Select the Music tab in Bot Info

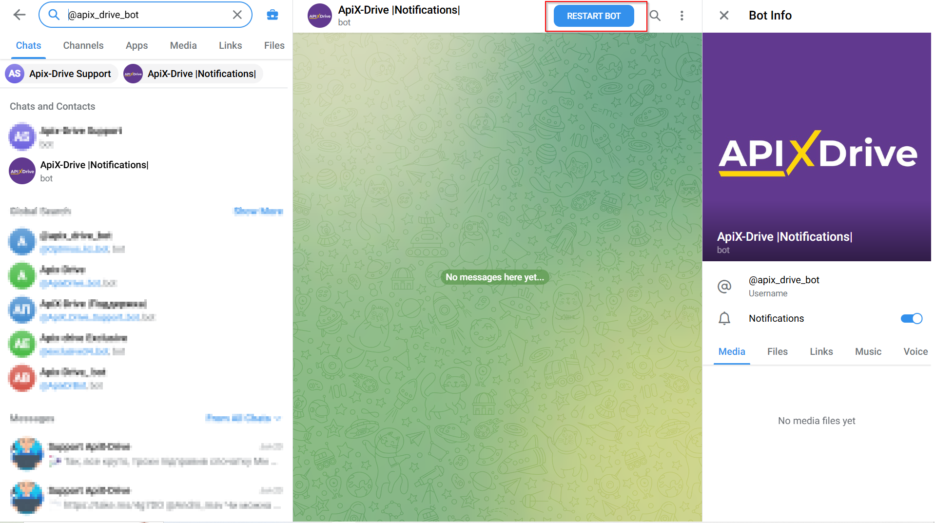pos(868,351)
